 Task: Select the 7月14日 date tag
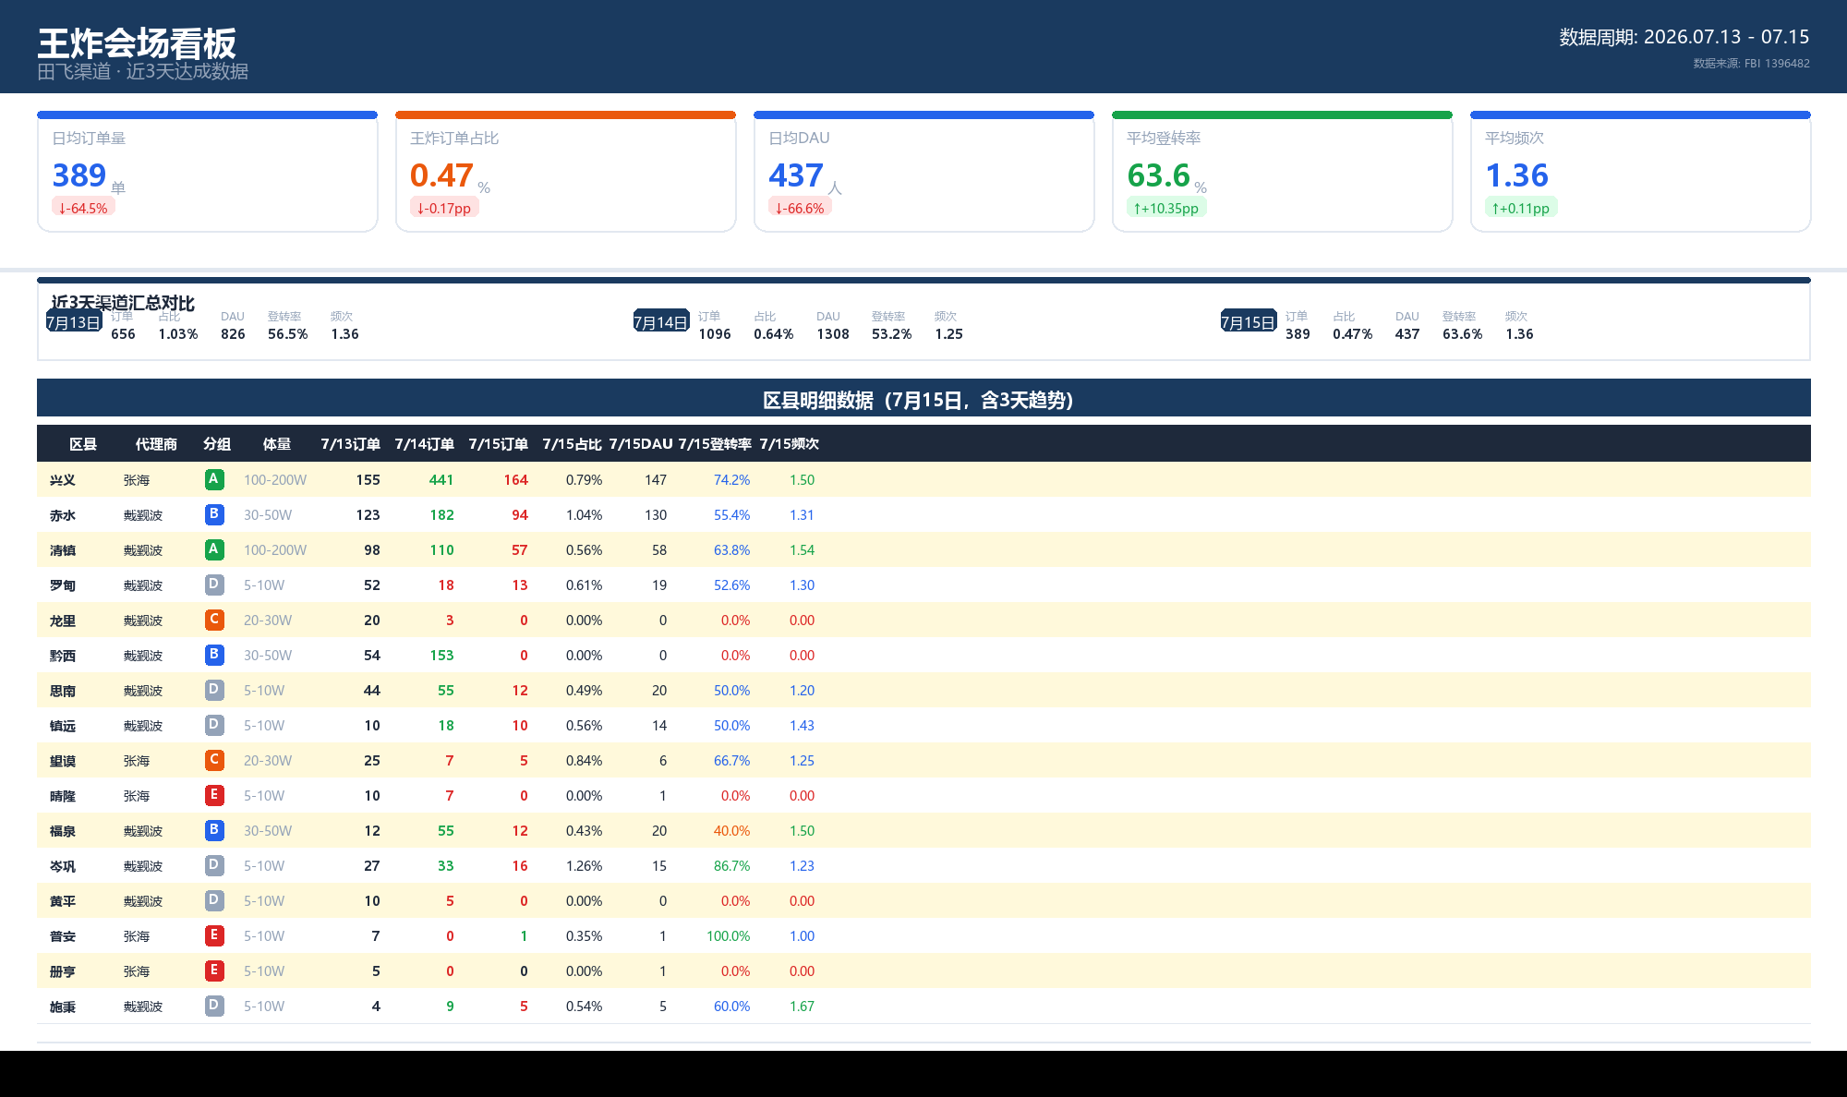(x=661, y=321)
